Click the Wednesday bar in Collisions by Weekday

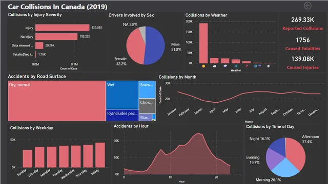[x=76, y=156]
